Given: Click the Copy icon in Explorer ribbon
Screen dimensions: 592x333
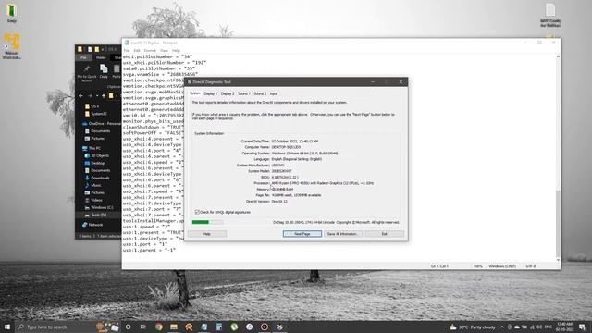Looking at the screenshot, I should tap(104, 70).
